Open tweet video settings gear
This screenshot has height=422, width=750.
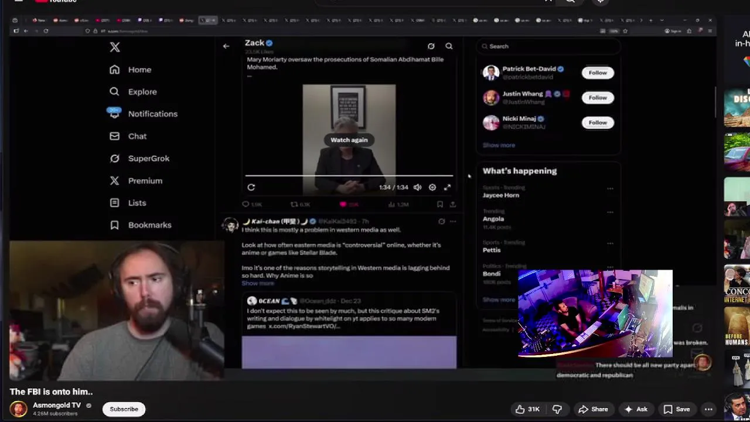click(x=432, y=188)
